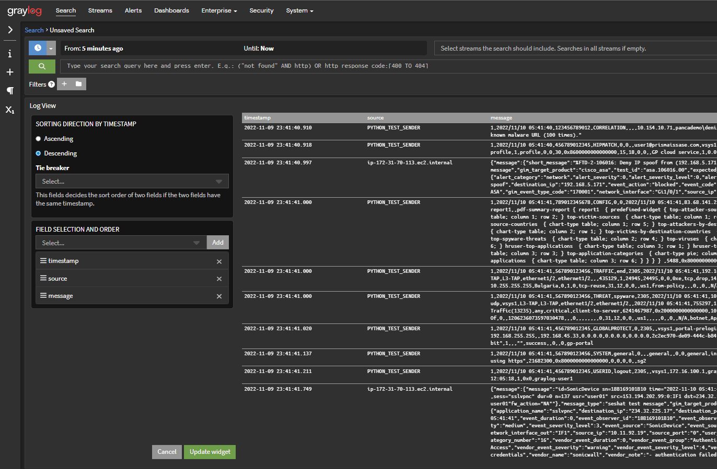Expand the time range preset dropdown arrow
Screen dimensions: 717x469
click(51, 48)
